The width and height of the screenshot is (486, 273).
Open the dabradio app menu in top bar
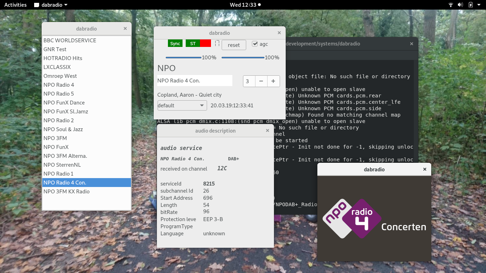[51, 5]
